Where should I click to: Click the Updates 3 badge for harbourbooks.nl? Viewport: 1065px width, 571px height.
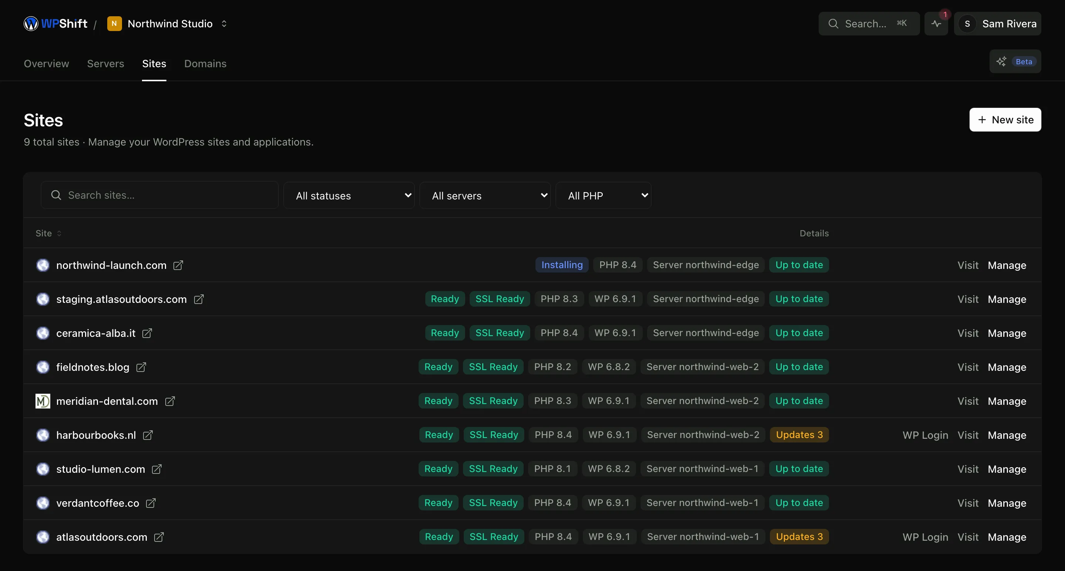click(799, 435)
